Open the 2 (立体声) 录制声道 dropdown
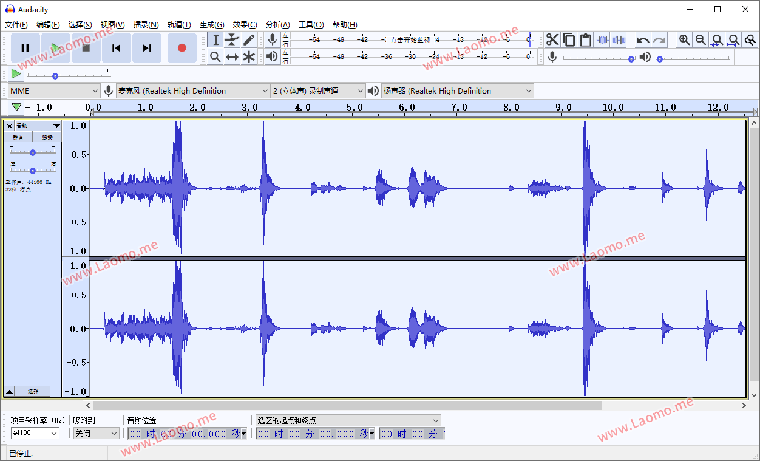Viewport: 760px width, 461px height. pos(319,91)
